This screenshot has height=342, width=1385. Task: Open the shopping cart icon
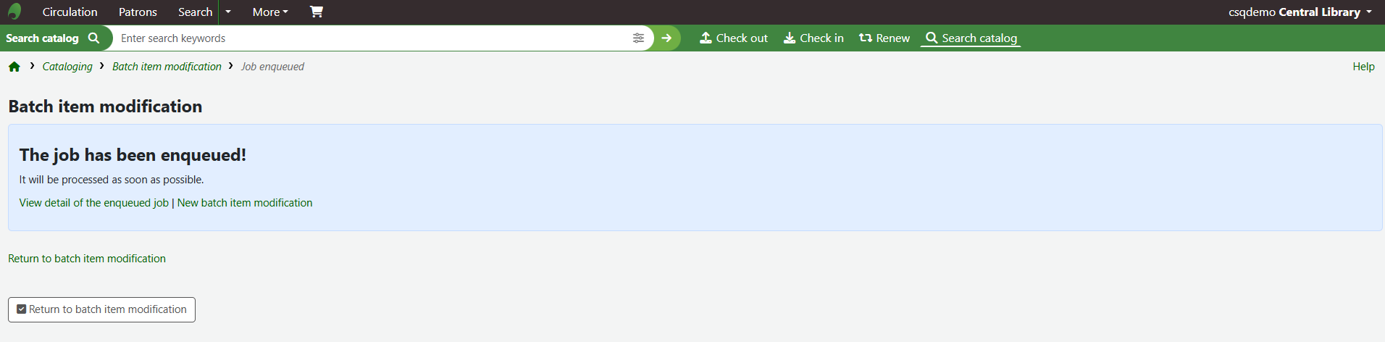click(x=317, y=12)
